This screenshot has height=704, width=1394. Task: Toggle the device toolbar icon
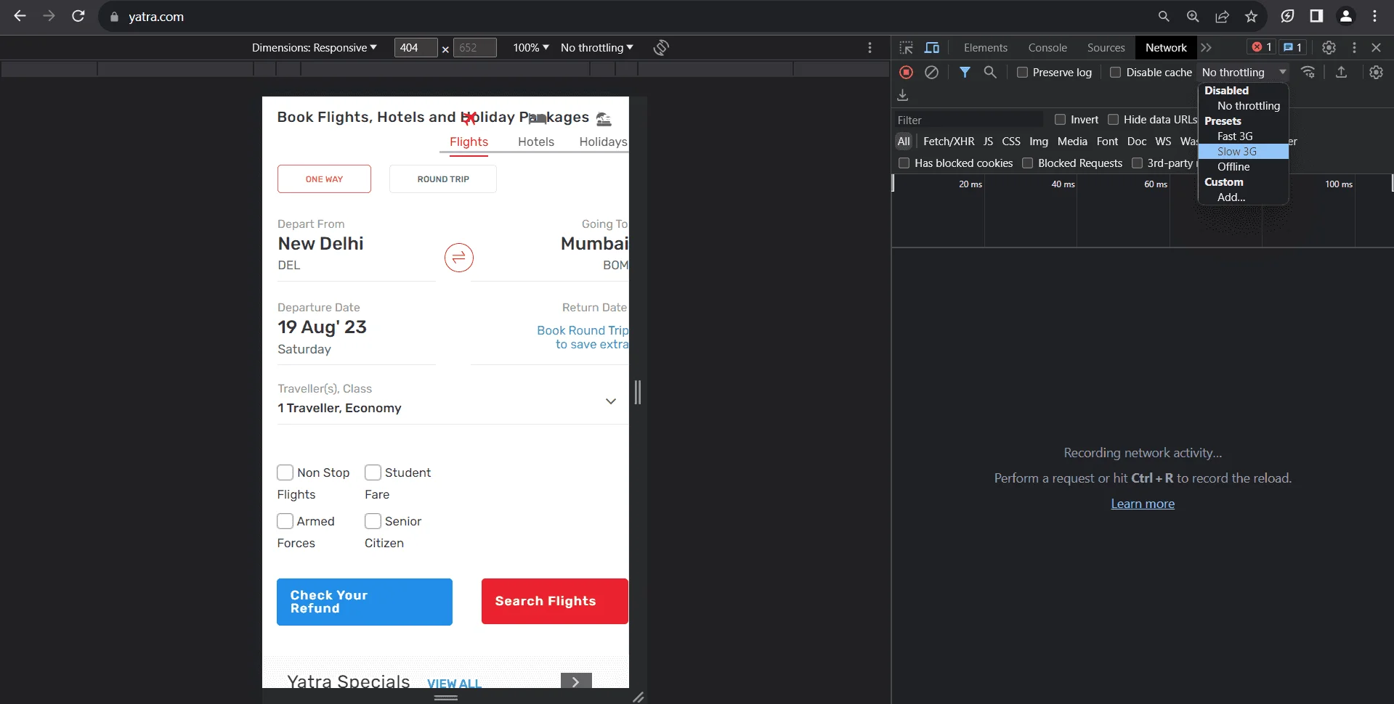932,48
